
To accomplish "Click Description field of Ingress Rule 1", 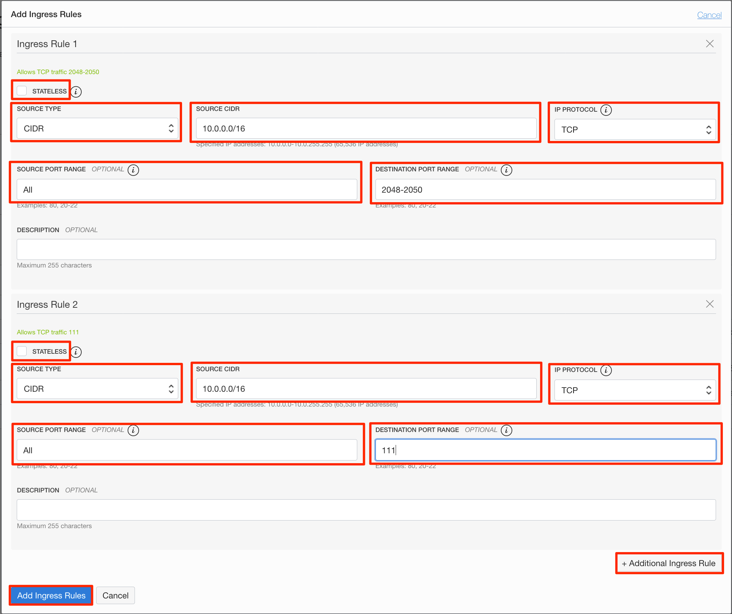I will [366, 249].
